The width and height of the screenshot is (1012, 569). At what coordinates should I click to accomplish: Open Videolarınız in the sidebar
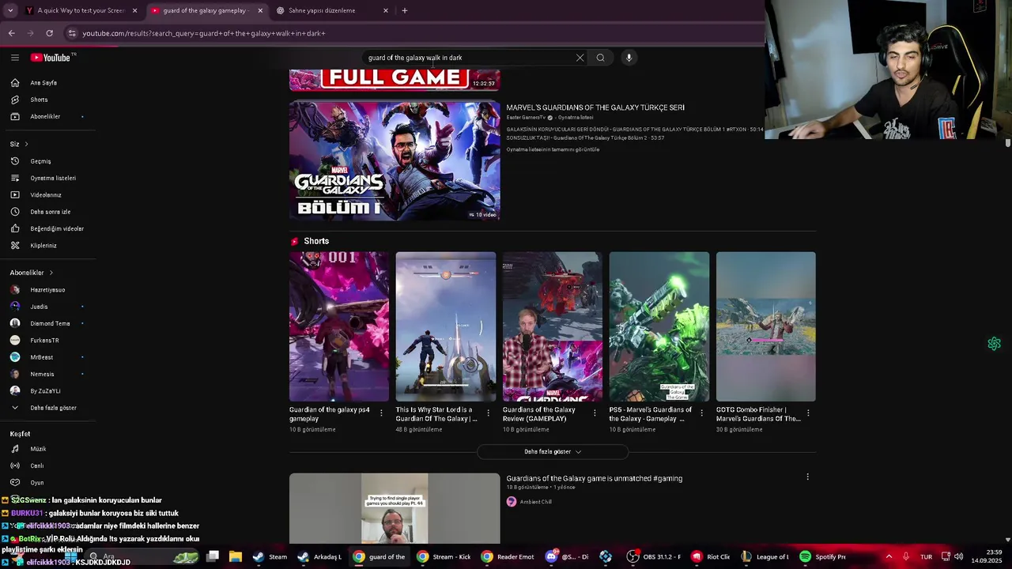tap(47, 195)
